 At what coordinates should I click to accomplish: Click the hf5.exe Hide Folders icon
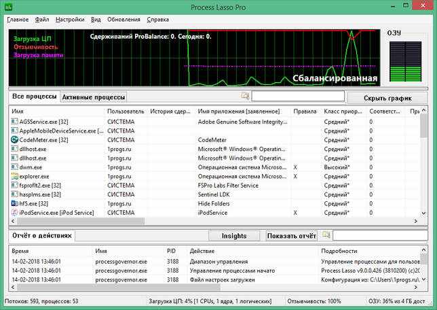point(14,203)
